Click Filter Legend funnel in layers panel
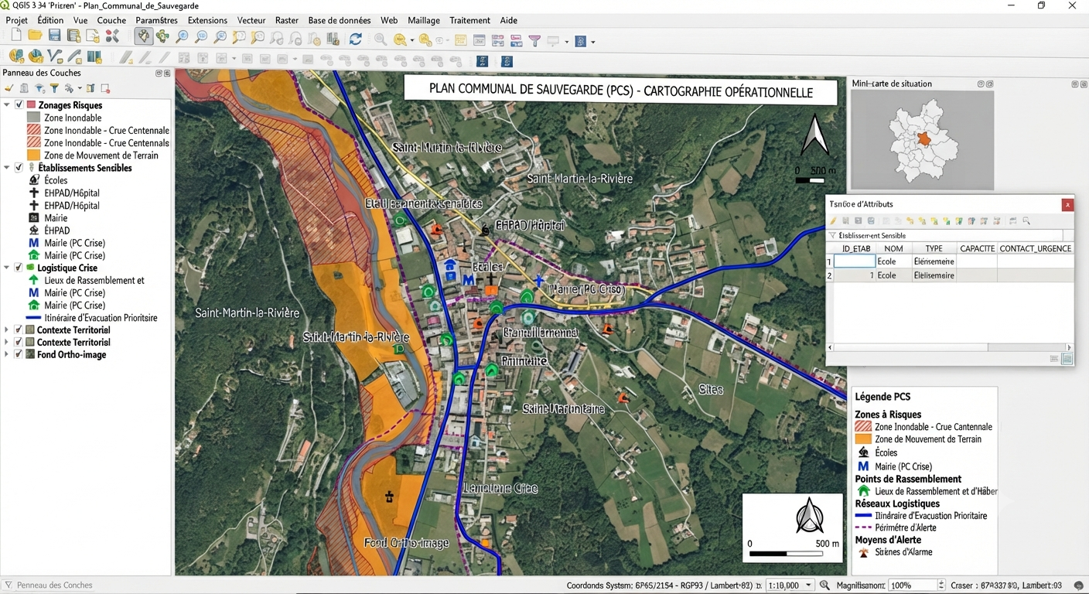1089x594 pixels. [54, 88]
